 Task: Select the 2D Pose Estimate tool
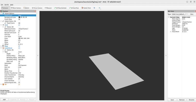[60, 8]
